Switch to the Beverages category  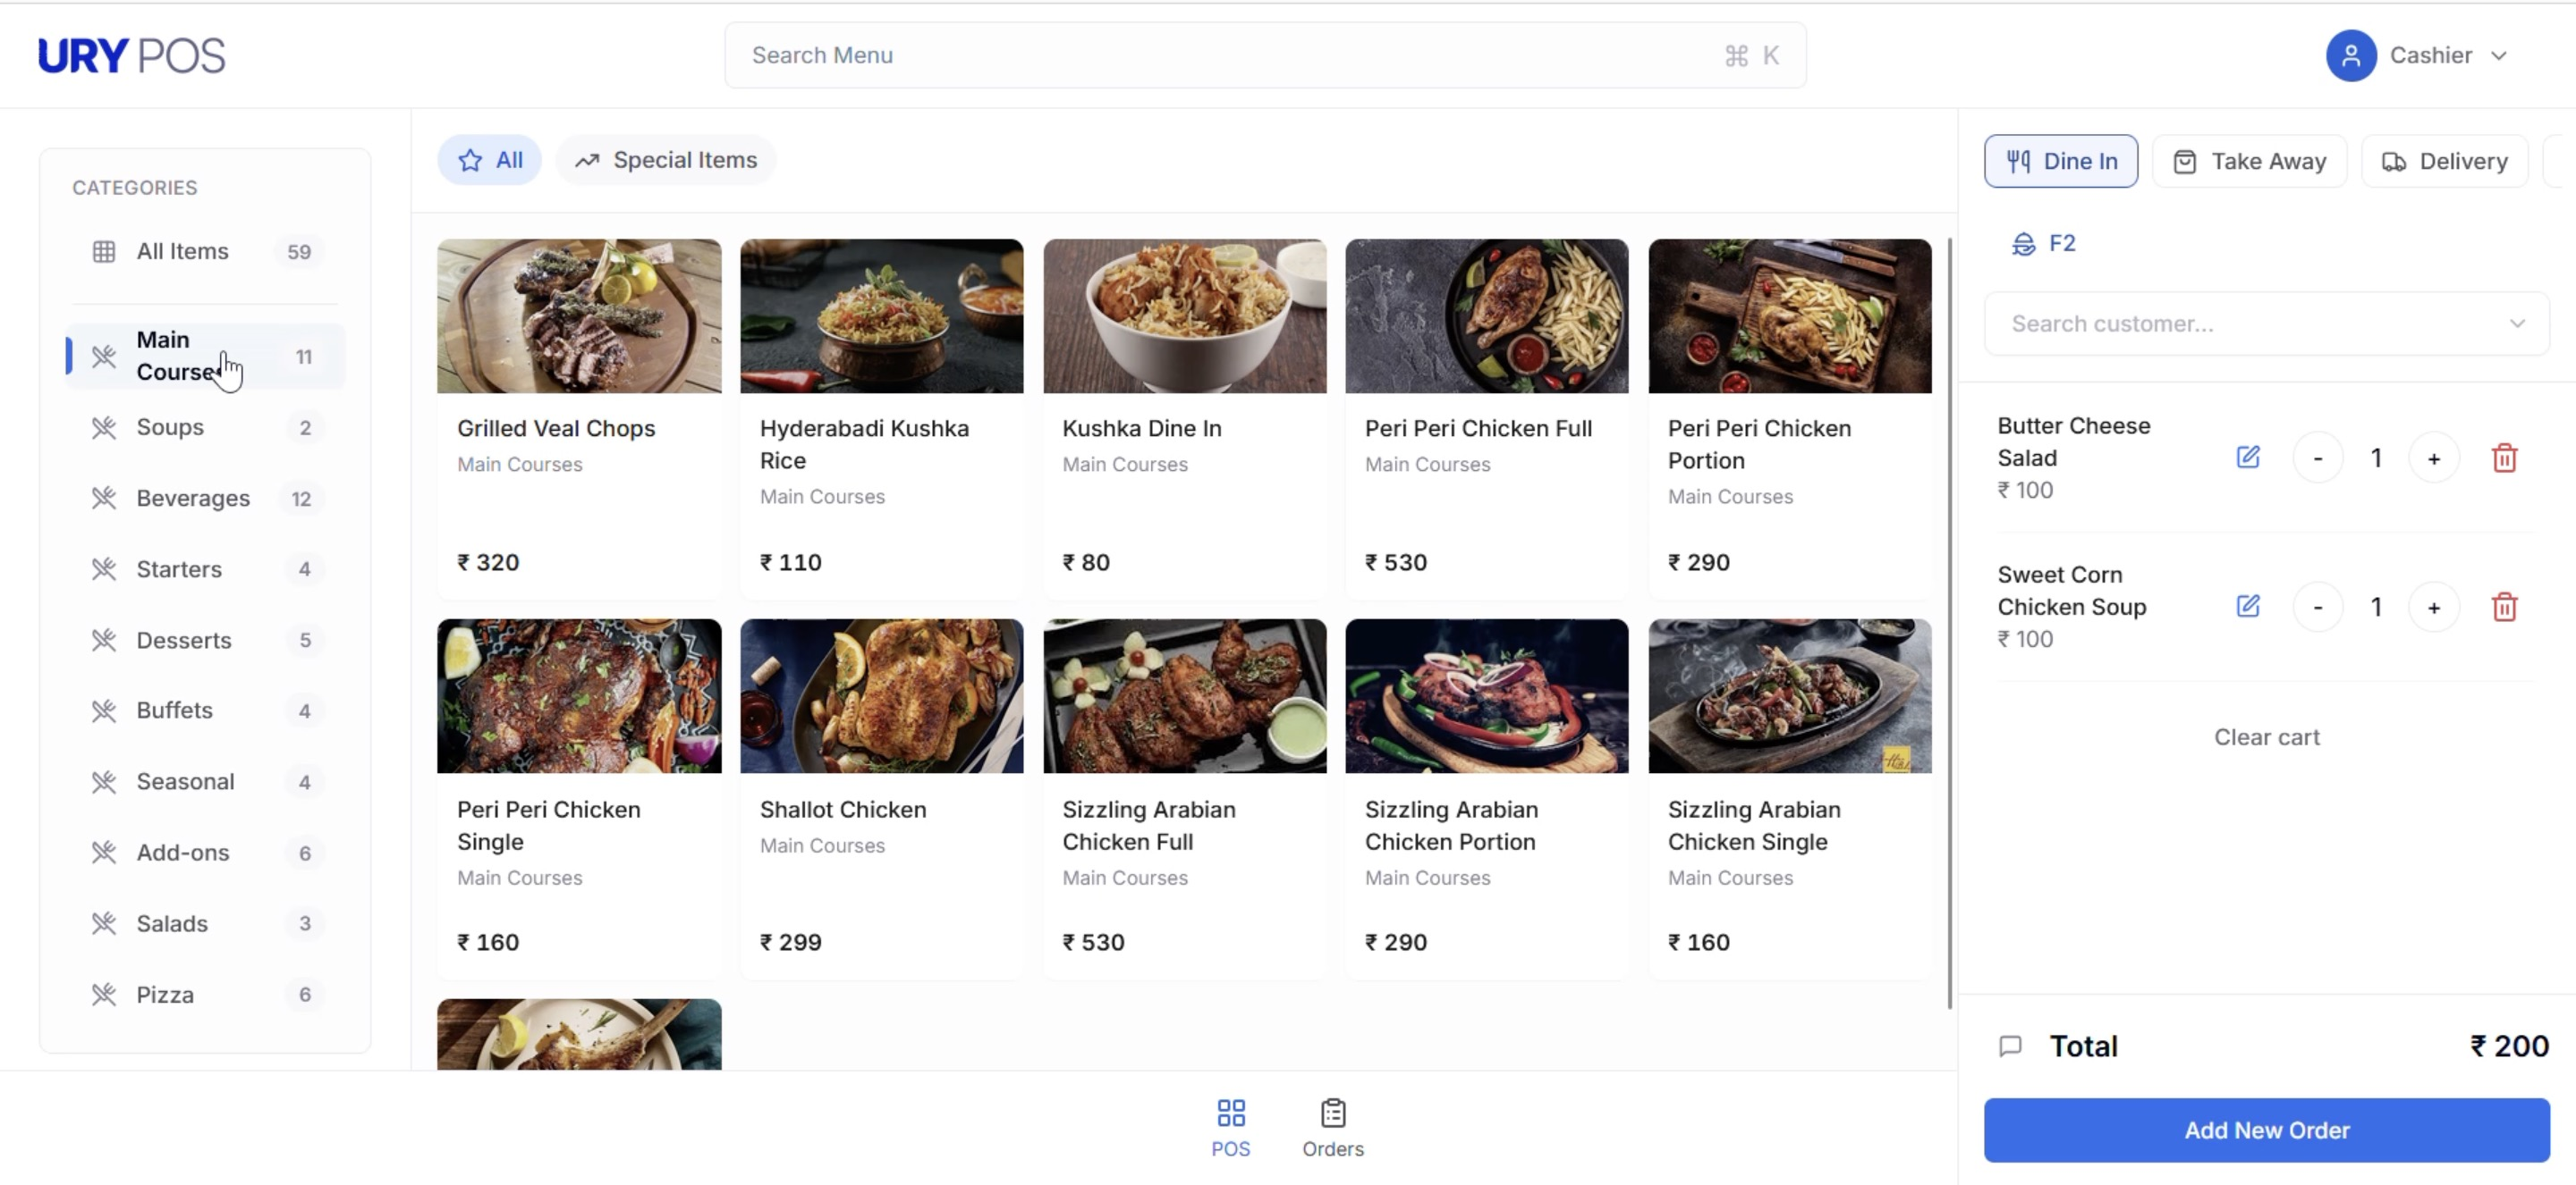tap(193, 498)
